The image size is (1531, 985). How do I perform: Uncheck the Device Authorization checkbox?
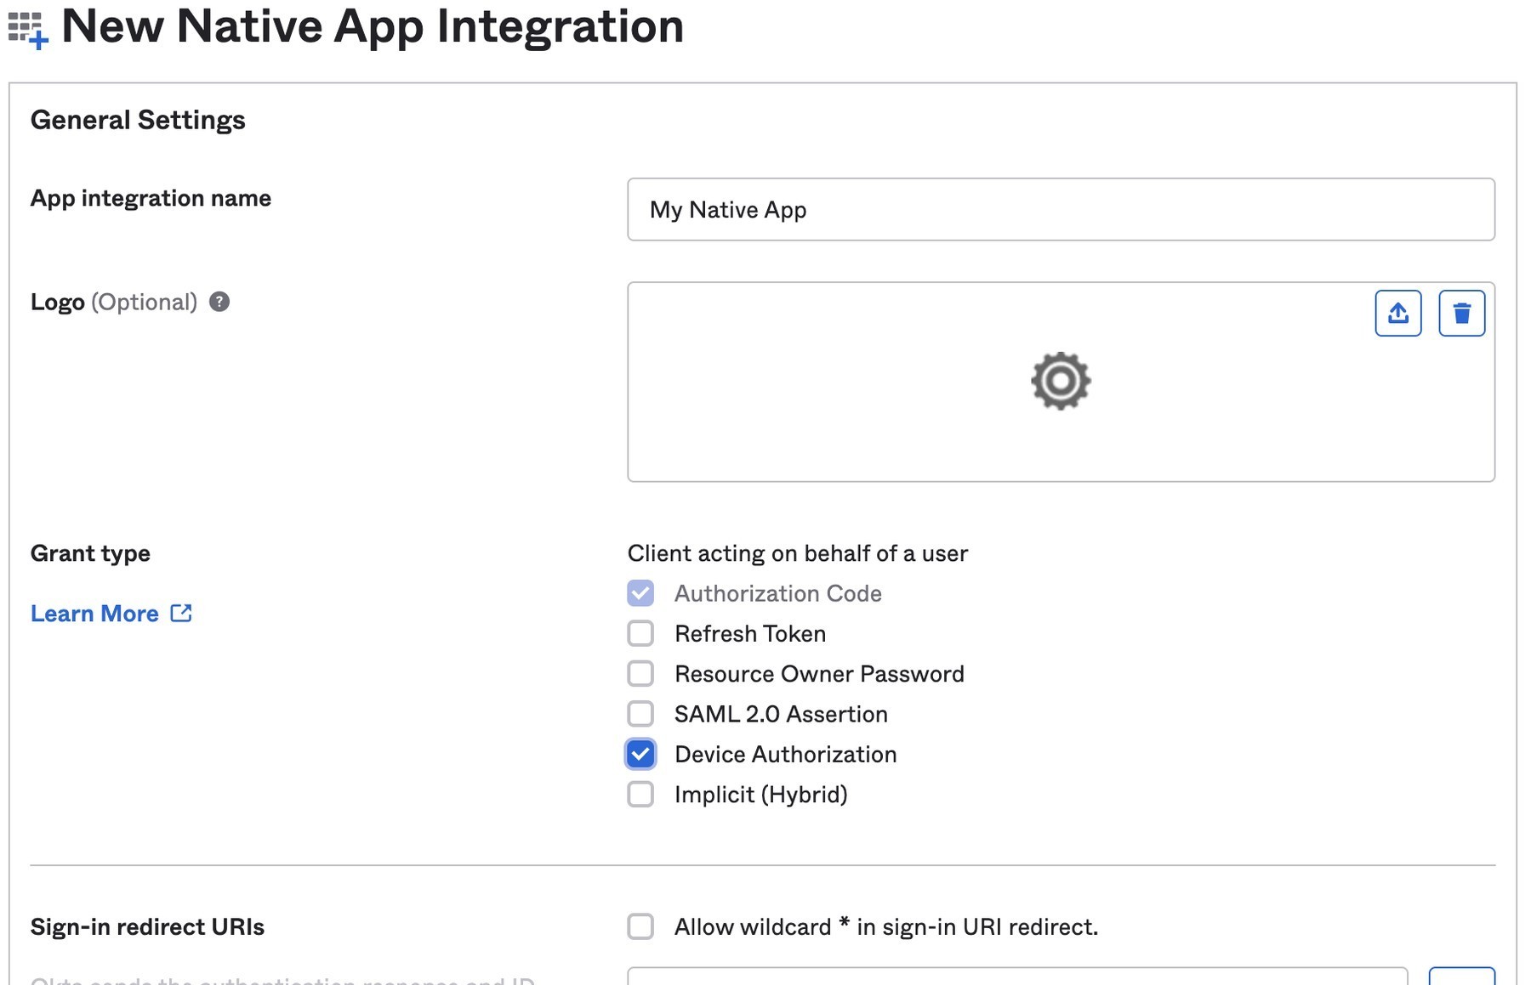(x=640, y=754)
